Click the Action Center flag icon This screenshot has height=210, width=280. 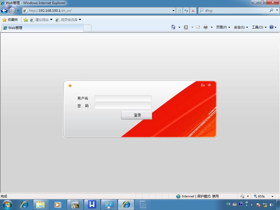tap(258, 205)
